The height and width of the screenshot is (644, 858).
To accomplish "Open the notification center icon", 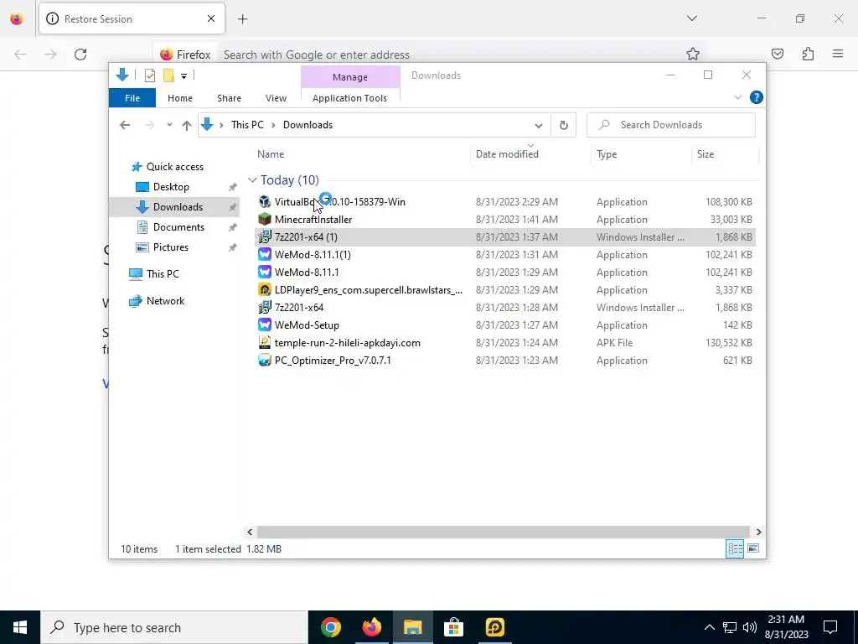I will [830, 627].
